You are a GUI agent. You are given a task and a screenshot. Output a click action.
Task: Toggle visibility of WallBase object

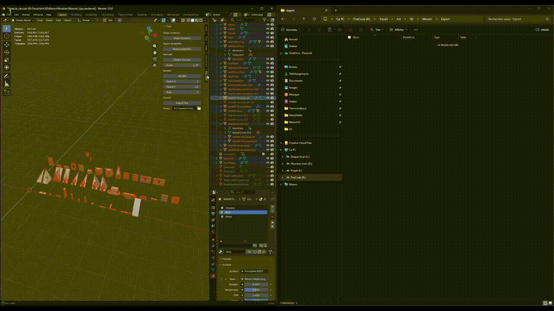click(x=267, y=63)
